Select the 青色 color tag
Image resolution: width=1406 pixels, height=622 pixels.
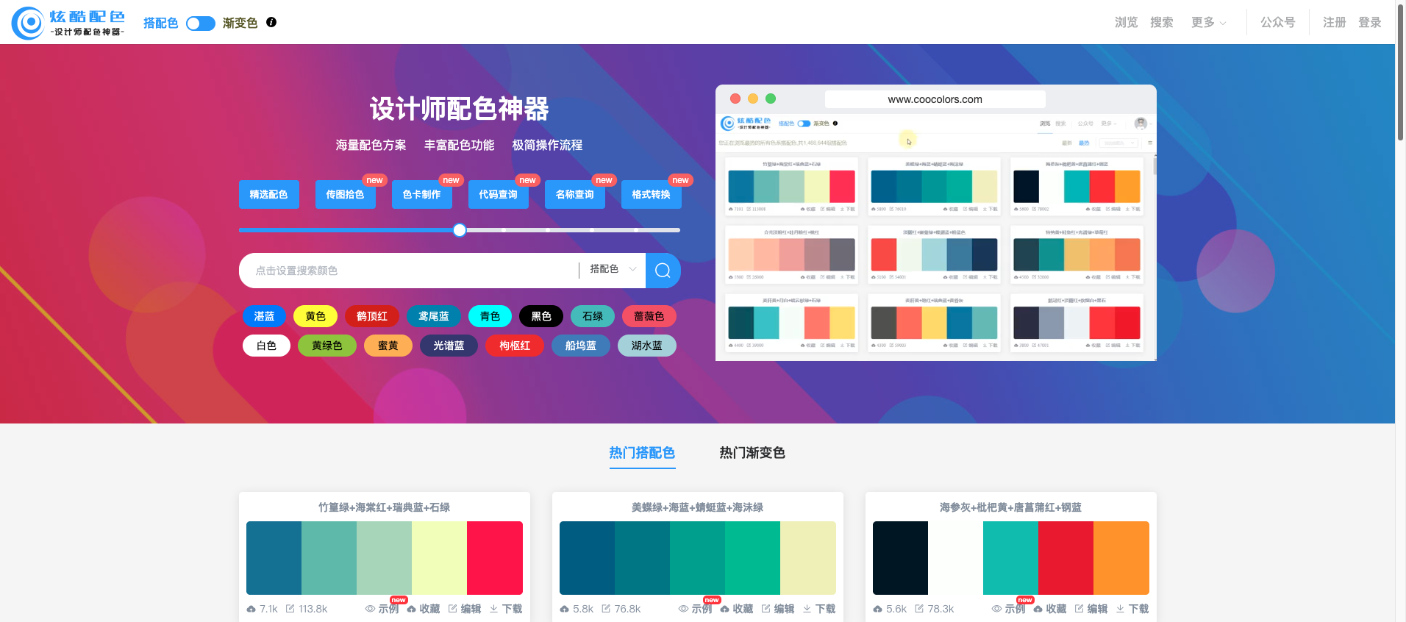tap(490, 316)
